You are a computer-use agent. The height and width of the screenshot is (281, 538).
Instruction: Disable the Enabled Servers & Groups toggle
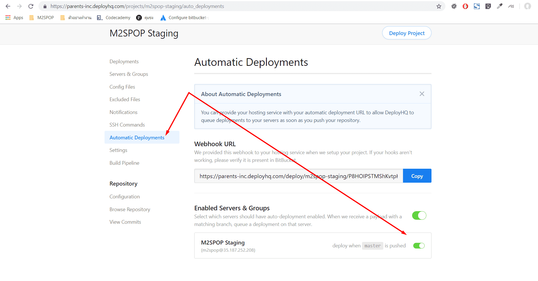pos(419,215)
